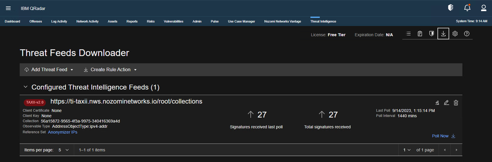Open the hamburger navigation menu
Image resolution: width=492 pixels, height=162 pixels.
pos(8,8)
